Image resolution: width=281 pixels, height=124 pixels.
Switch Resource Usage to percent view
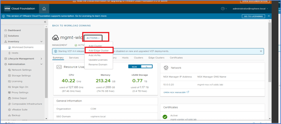point(146,66)
